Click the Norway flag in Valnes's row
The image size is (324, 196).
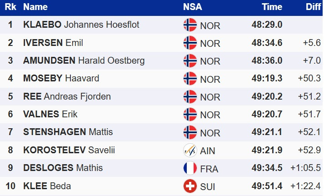tap(190, 115)
